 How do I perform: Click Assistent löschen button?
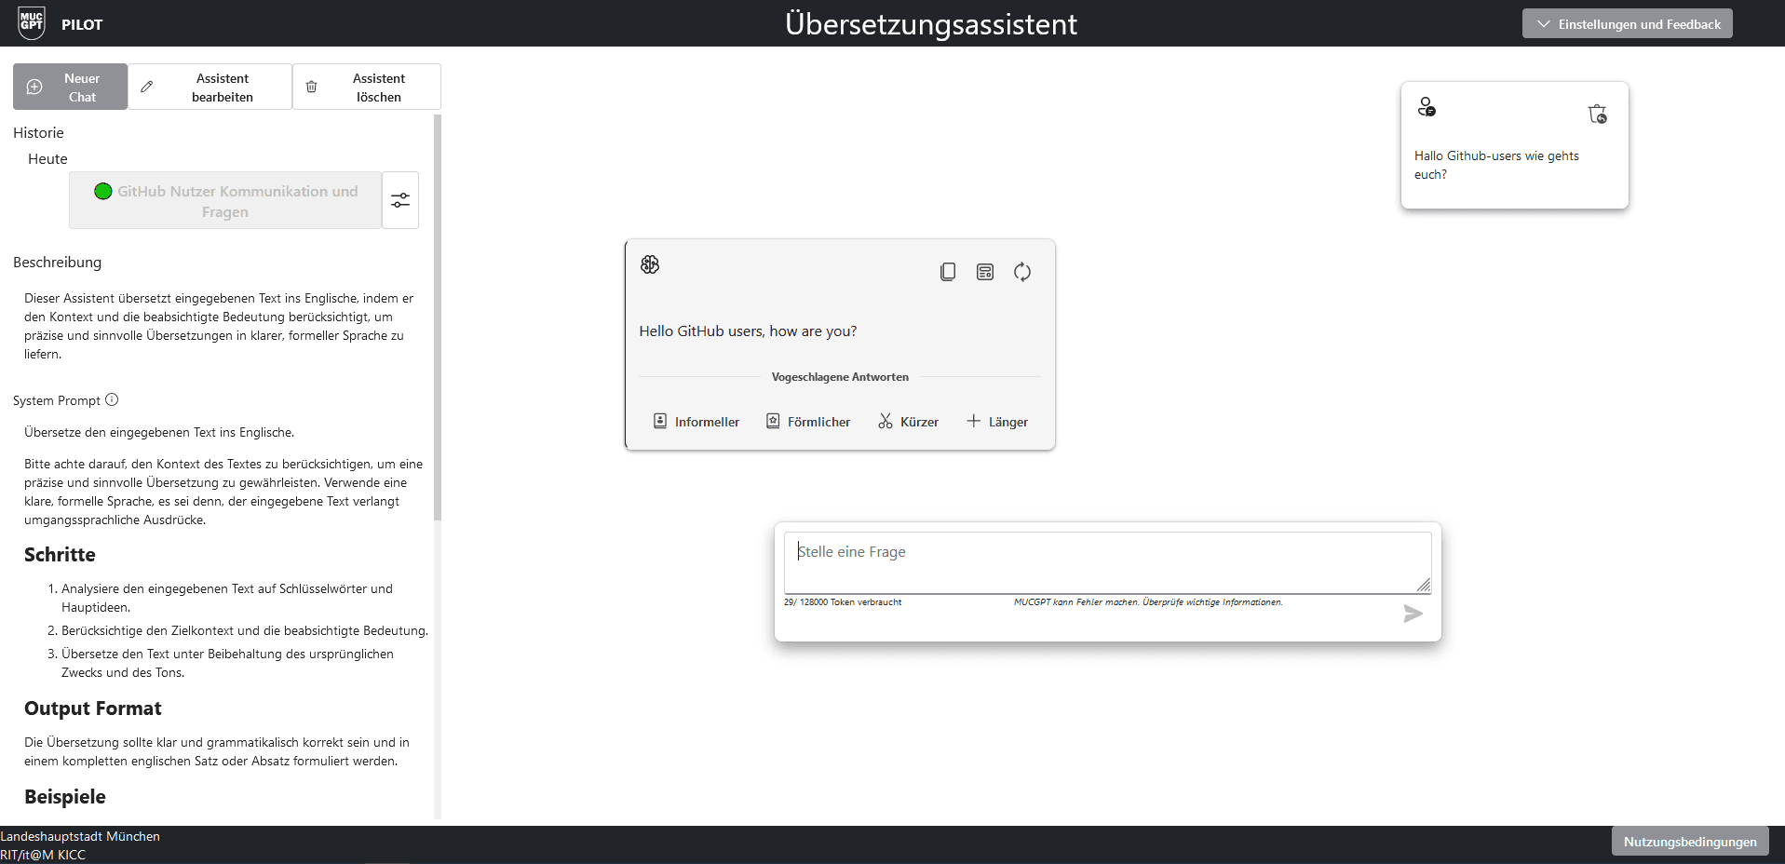tap(367, 88)
